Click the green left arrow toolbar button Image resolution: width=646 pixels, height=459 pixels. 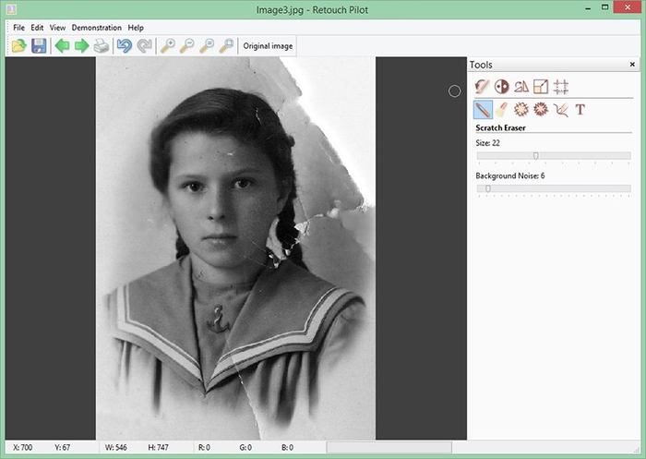(63, 46)
